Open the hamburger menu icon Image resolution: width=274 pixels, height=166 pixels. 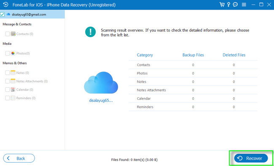[244, 5]
